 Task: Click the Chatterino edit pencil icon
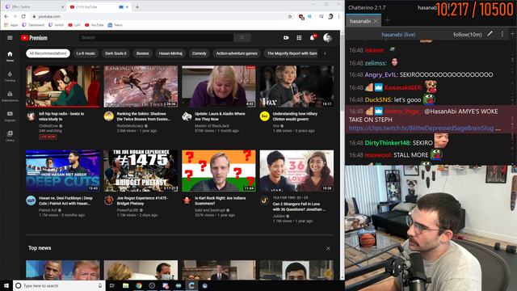490,34
